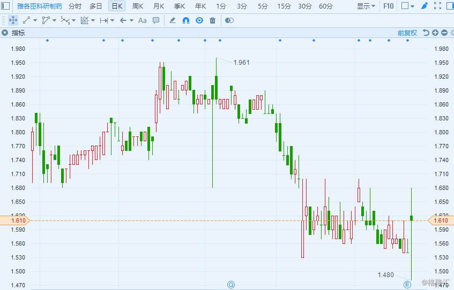Toggle the magnet snap mode

click(x=186, y=20)
